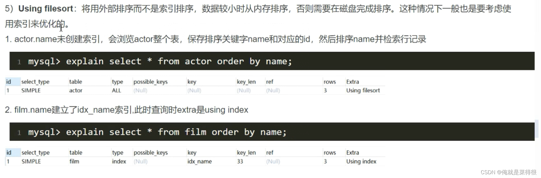
Task: Click the 'Extra' header in the film result table
Action: pyautogui.click(x=353, y=153)
